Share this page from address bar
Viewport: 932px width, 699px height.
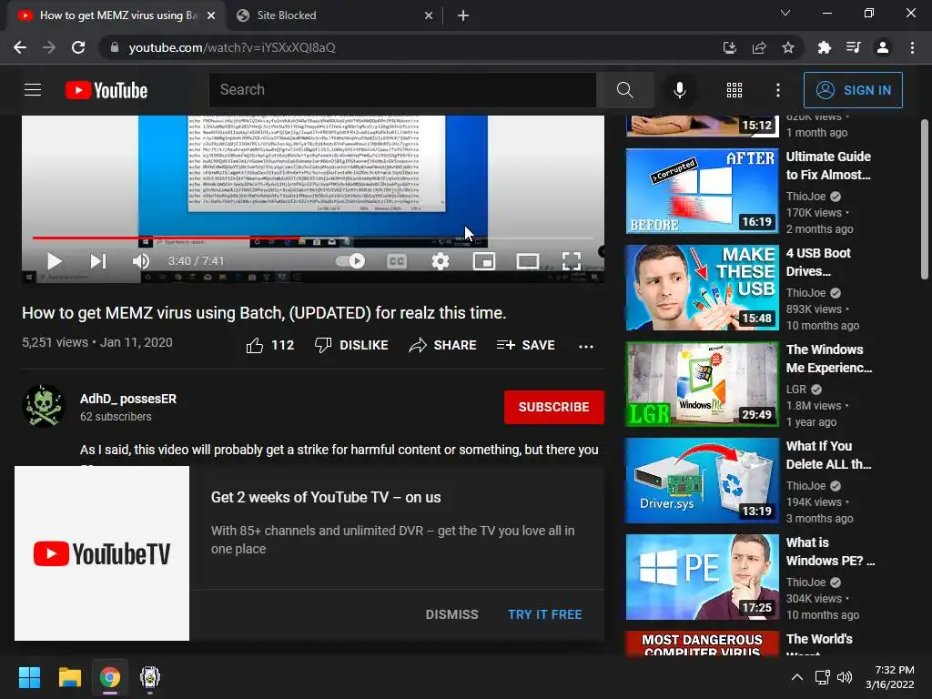click(x=759, y=47)
